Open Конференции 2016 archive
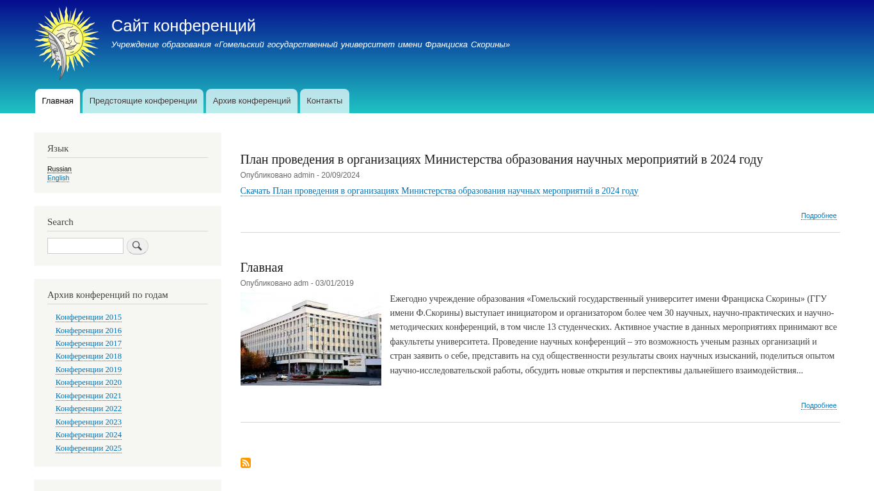 pyautogui.click(x=88, y=331)
